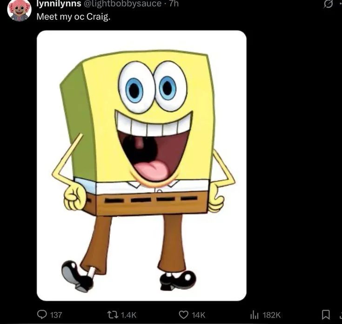
Task: Click the repost arrows icon
Action: [x=113, y=315]
